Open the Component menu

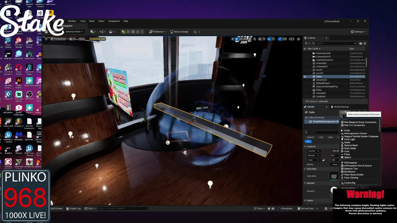pyautogui.click(x=114, y=21)
